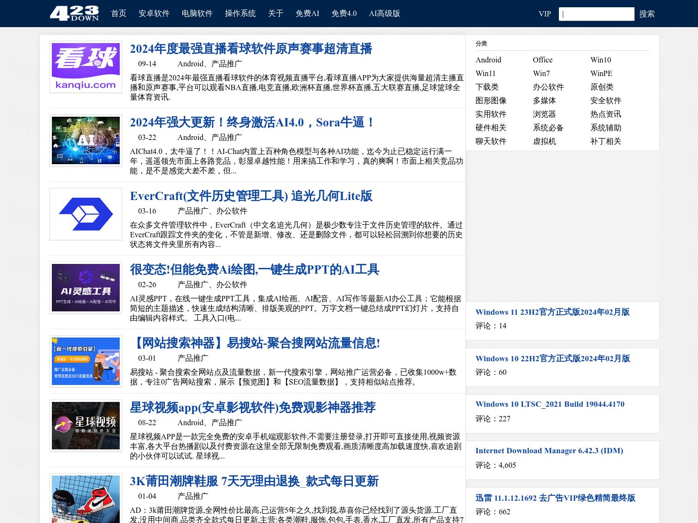Select the 系统必备 category
This screenshot has width=698, height=523.
[x=548, y=128]
